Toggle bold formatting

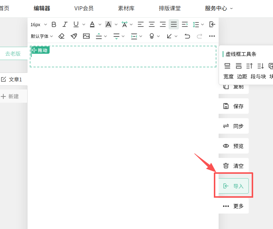point(54,25)
